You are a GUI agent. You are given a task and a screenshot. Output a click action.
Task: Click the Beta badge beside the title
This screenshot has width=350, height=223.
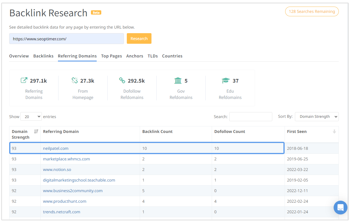(x=96, y=12)
